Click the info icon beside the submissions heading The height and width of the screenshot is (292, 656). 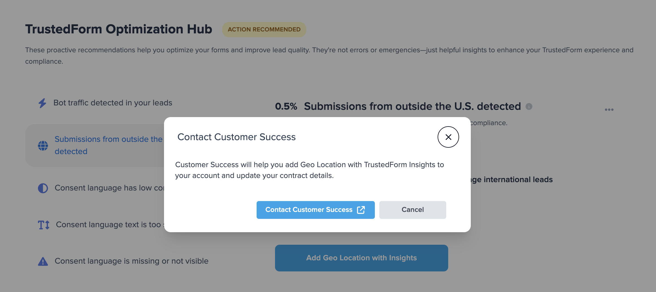(x=529, y=107)
